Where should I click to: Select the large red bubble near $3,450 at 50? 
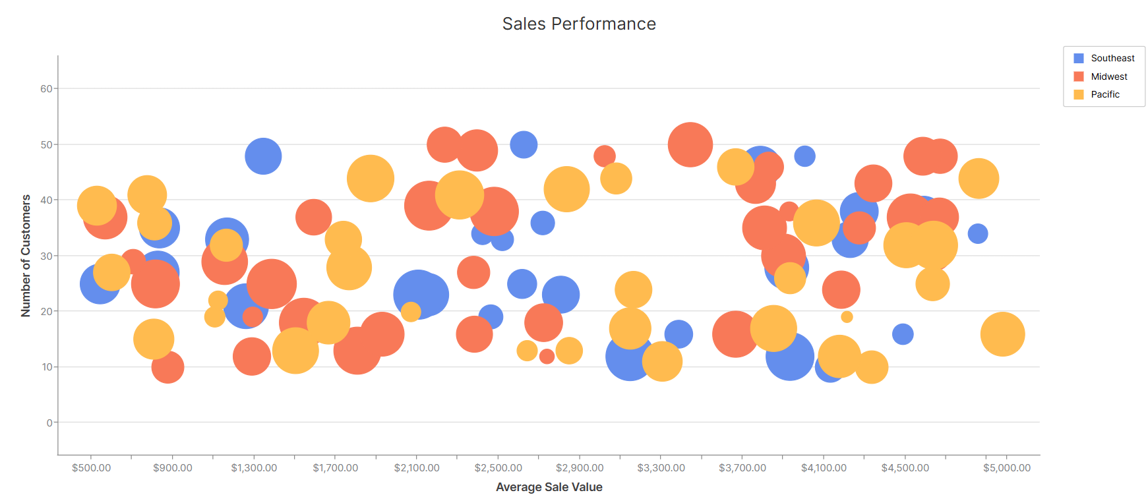pyautogui.click(x=690, y=144)
